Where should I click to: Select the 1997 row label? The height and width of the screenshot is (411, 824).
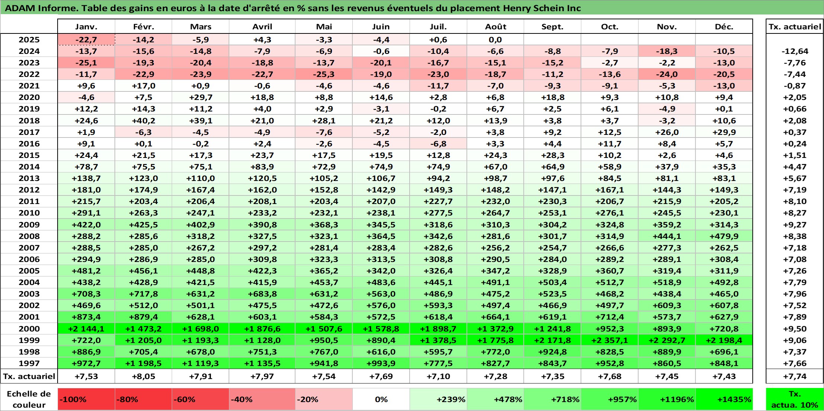pyautogui.click(x=29, y=363)
